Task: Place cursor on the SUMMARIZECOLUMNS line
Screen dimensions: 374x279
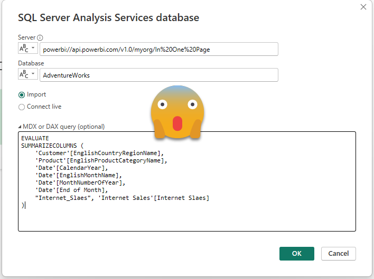Action: pyautogui.click(x=52, y=146)
